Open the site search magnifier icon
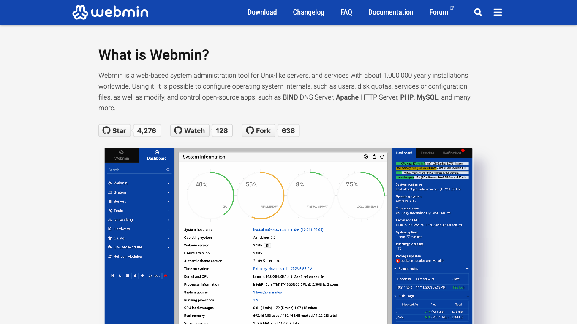 [x=478, y=12]
